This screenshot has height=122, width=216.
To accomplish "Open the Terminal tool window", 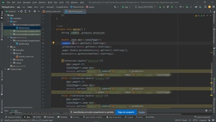I will coord(62,117).
